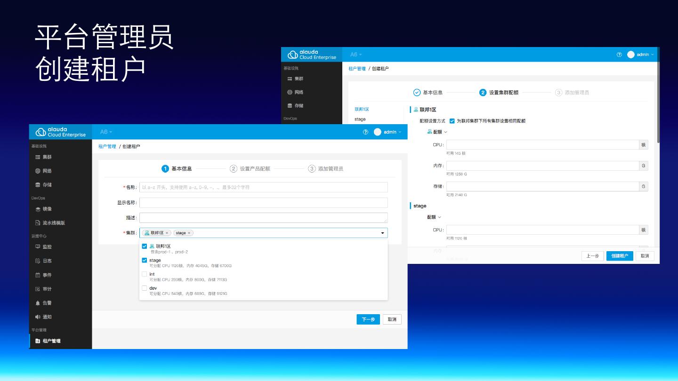Expand the A6 project dropdown in front window
The image size is (678, 381).
106,132
